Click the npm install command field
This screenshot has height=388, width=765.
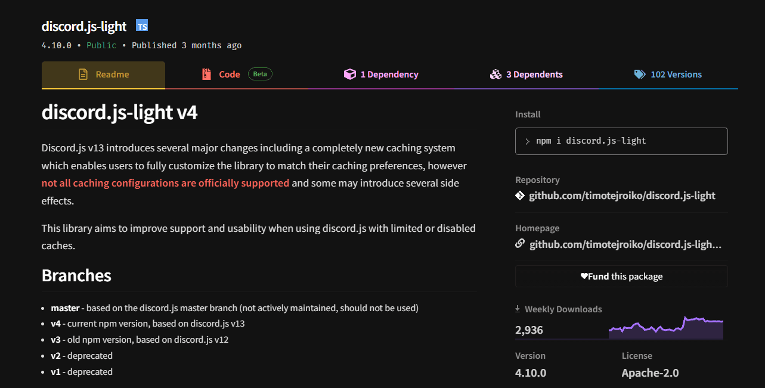[621, 141]
